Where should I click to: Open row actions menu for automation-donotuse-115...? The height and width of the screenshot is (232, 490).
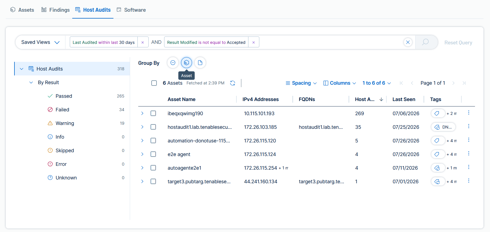click(469, 140)
